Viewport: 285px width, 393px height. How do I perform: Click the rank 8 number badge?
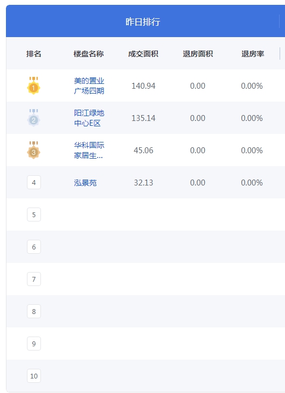(34, 311)
